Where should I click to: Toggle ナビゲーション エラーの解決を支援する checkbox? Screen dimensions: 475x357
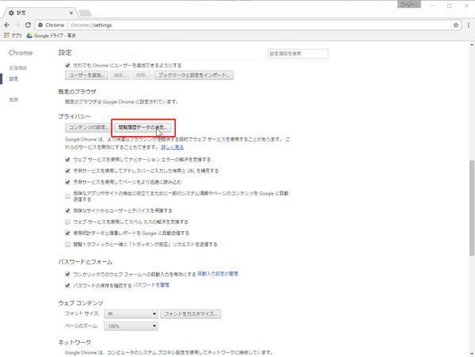[67, 159]
